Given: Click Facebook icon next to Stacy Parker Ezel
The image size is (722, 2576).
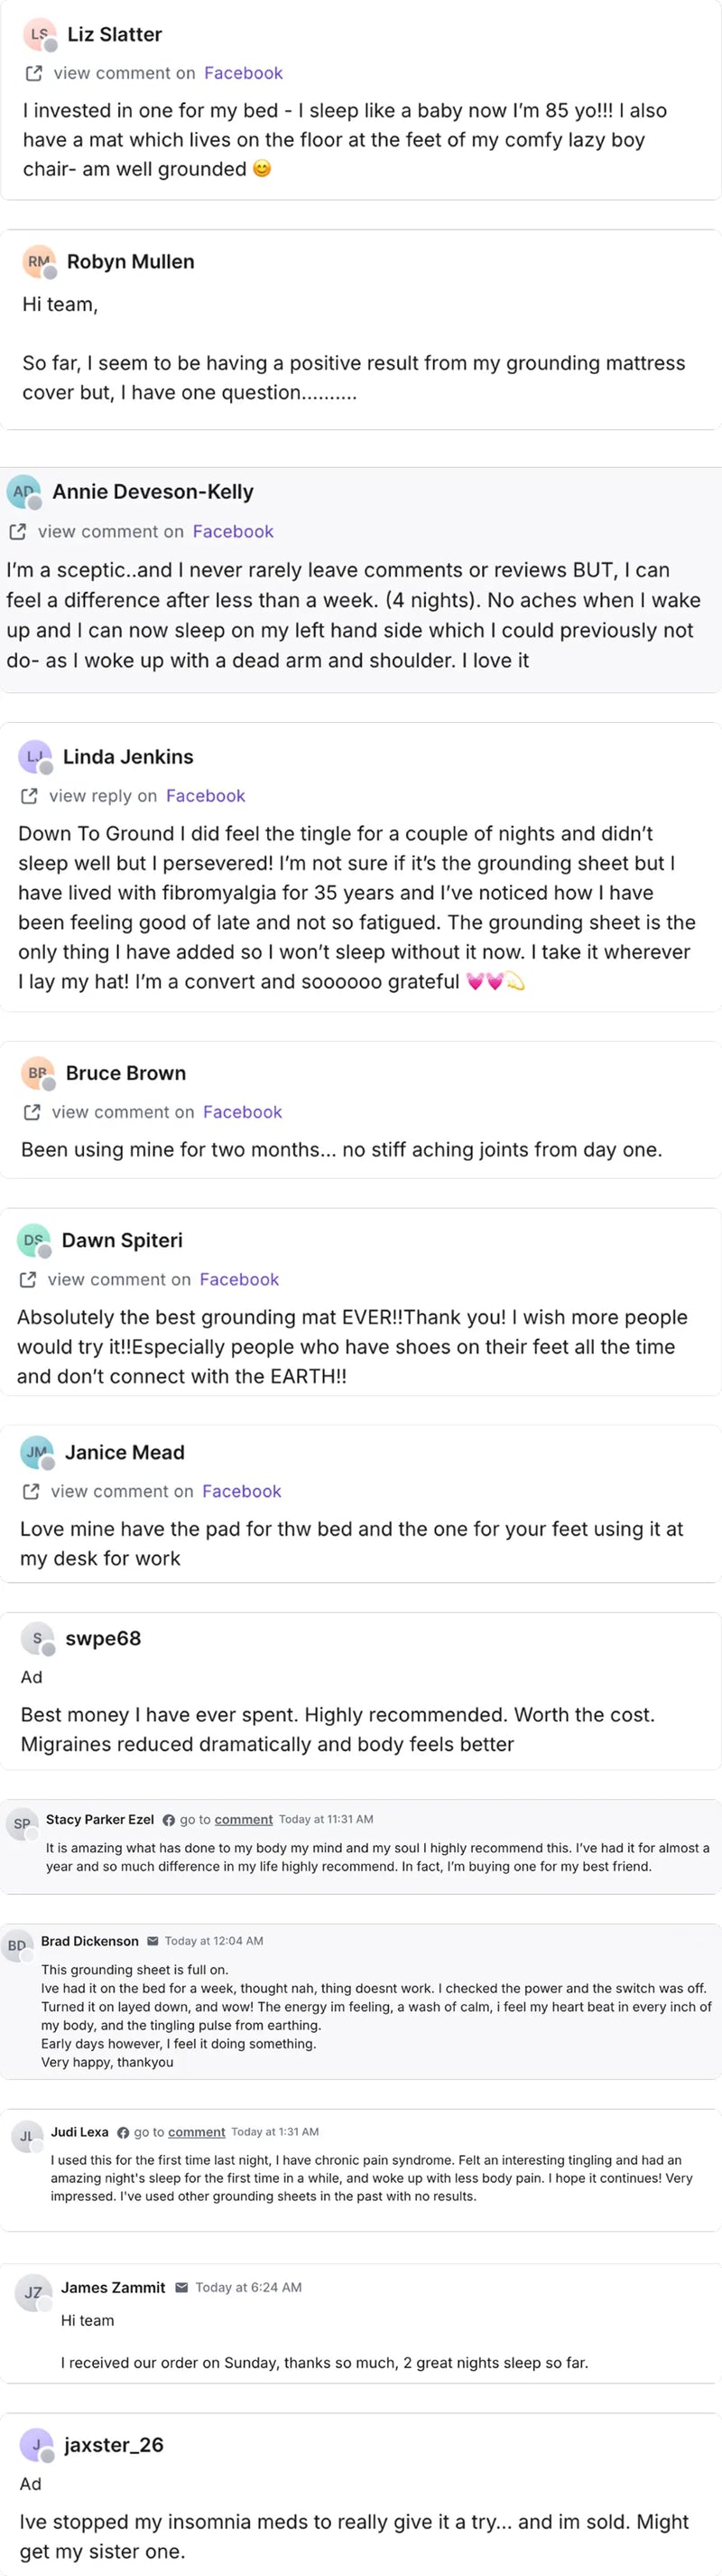Looking at the screenshot, I should pyautogui.click(x=169, y=1820).
